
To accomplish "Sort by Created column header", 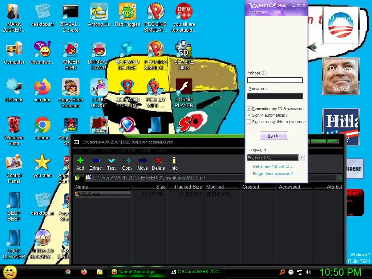I will pos(259,187).
